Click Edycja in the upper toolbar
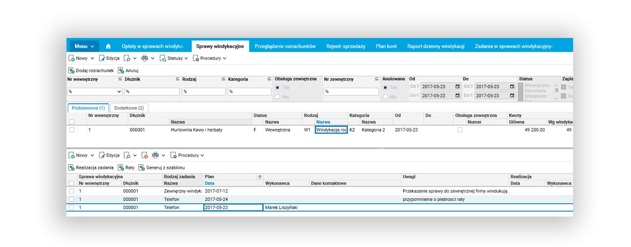Viewport: 631px width, 247px height. pos(109,58)
